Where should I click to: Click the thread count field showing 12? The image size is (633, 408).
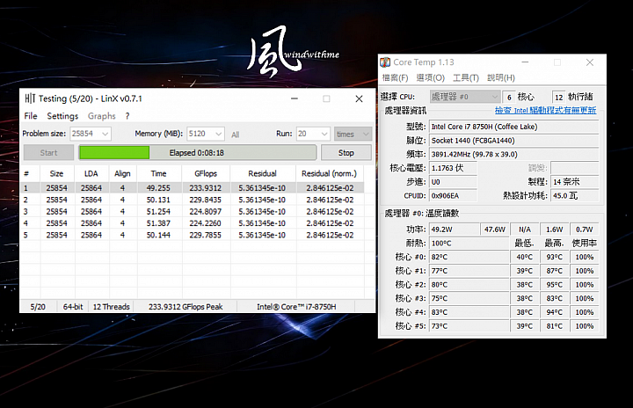(559, 97)
